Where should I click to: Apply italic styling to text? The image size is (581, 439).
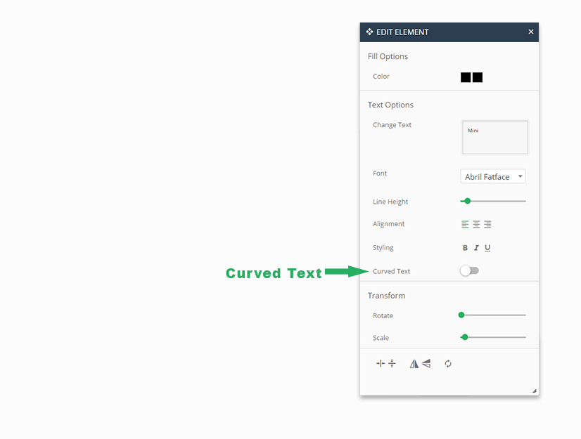point(476,248)
